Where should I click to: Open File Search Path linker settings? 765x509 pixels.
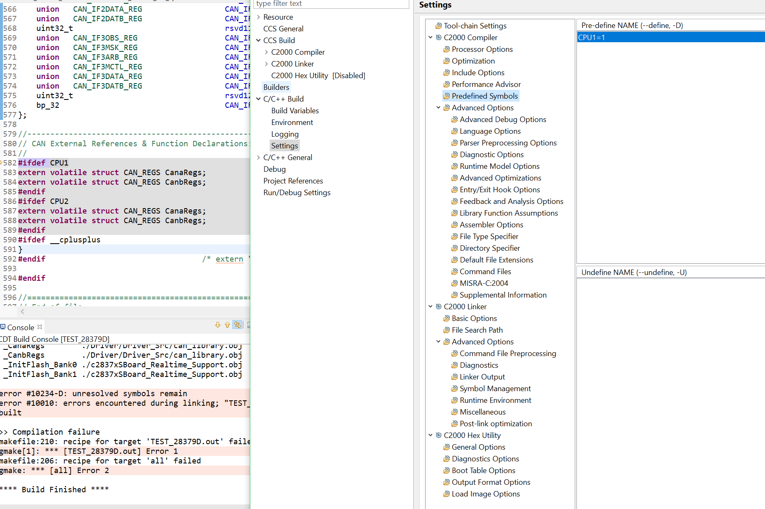477,330
